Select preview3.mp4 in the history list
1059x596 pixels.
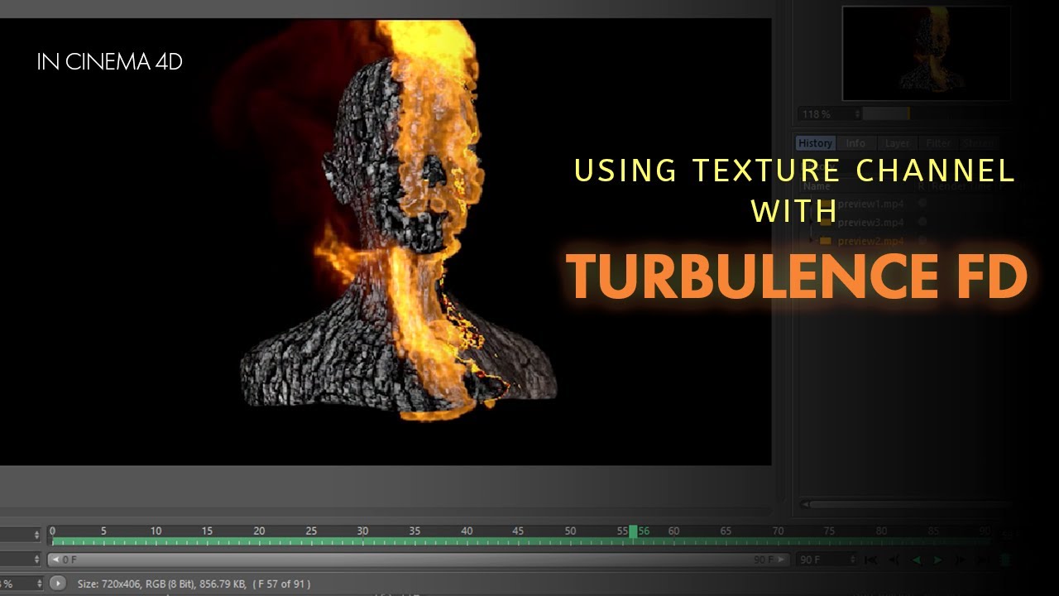(x=870, y=223)
